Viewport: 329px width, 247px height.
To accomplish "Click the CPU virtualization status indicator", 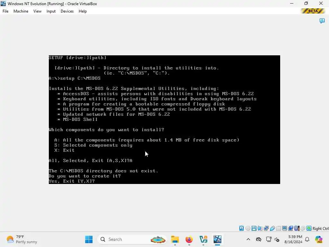I will click(x=297, y=228).
